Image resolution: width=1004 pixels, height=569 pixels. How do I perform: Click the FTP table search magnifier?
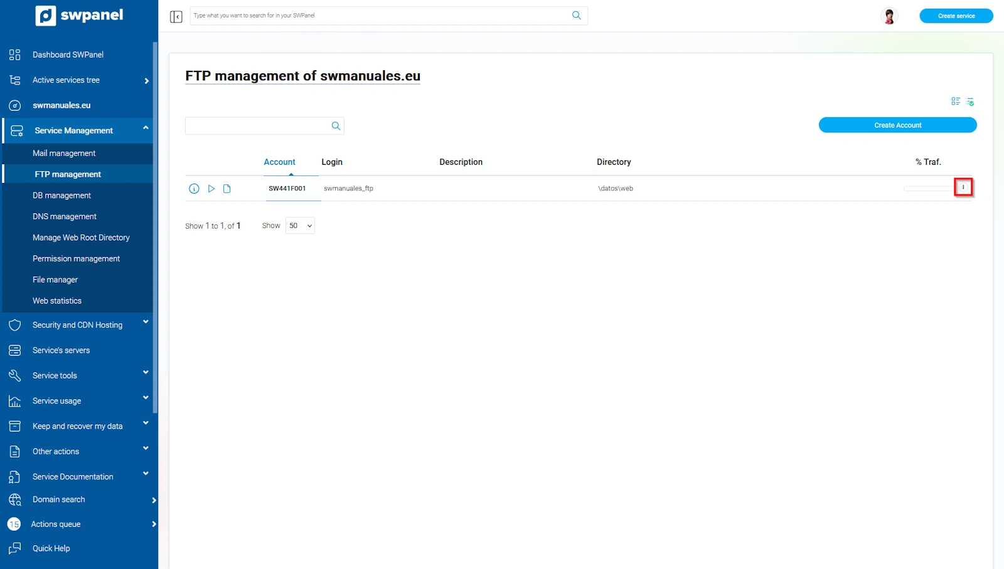[x=336, y=126]
